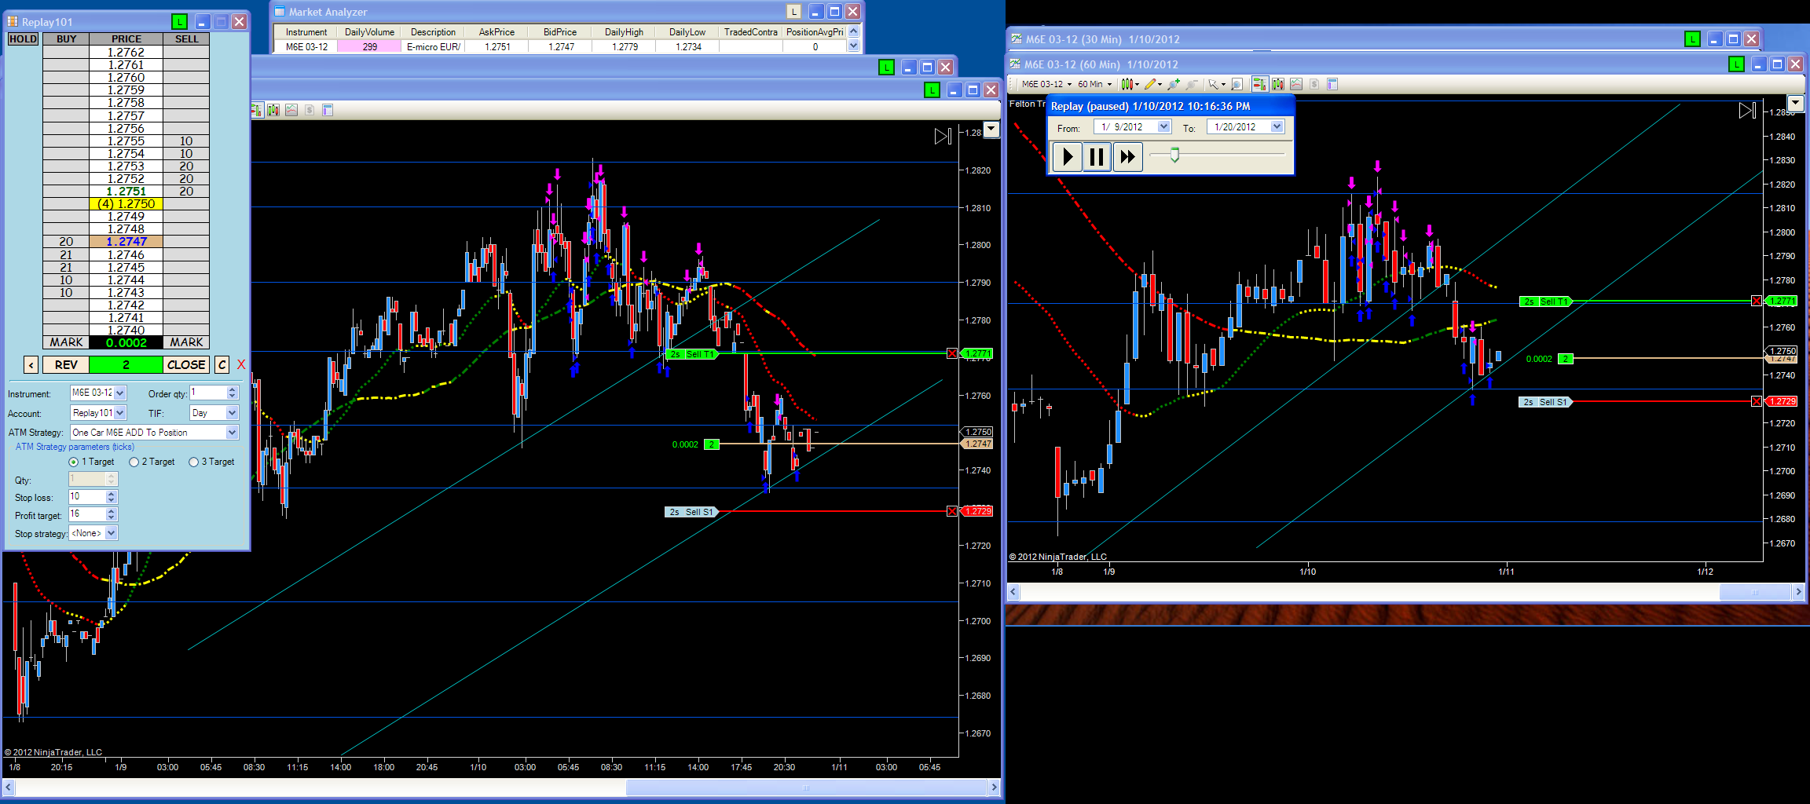Click the Play button in Replay control
Screen dimensions: 1810x804
(1067, 157)
